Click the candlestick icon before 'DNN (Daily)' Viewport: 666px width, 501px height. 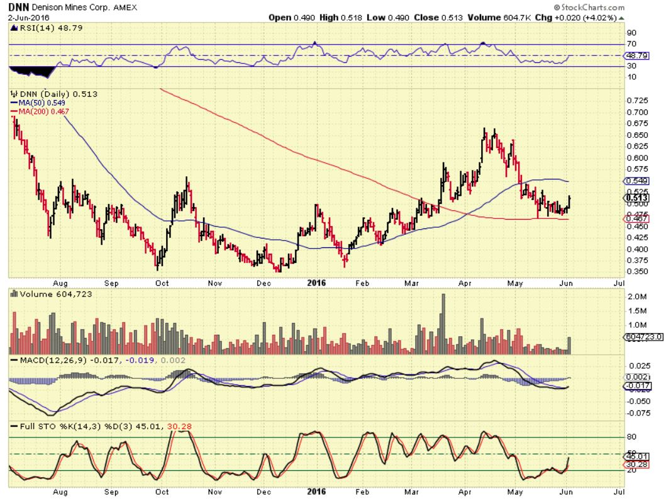click(14, 94)
